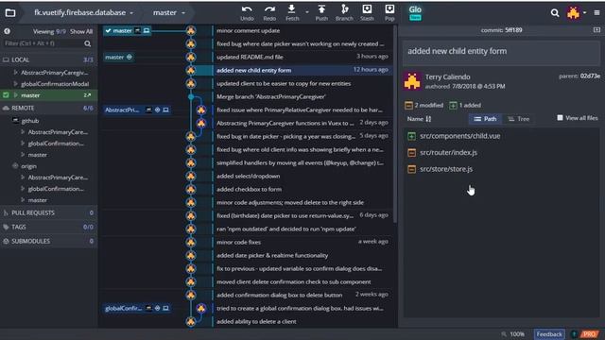This screenshot has height=340, width=605.
Task: Click the modified icon for src/router/index.js
Action: tap(412, 153)
